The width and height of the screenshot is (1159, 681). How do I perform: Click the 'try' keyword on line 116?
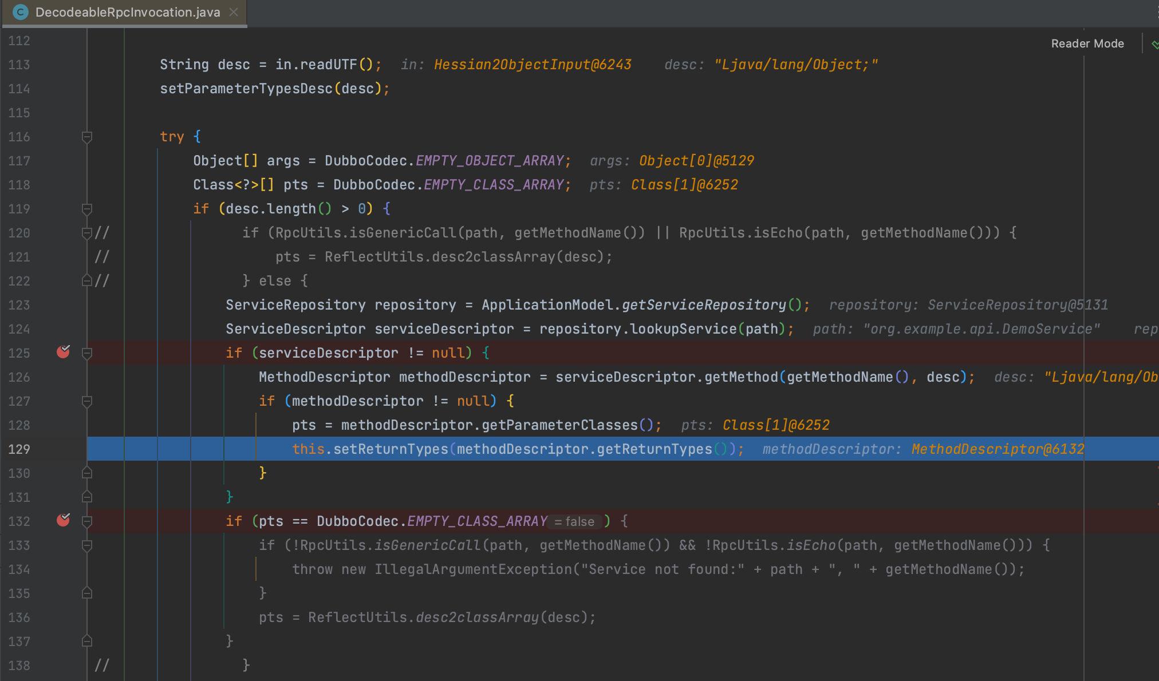[172, 137]
